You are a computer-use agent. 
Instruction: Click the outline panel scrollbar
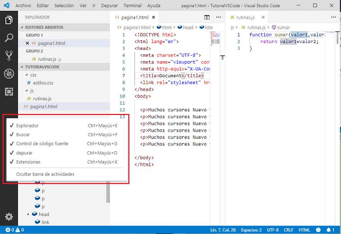tap(108, 192)
